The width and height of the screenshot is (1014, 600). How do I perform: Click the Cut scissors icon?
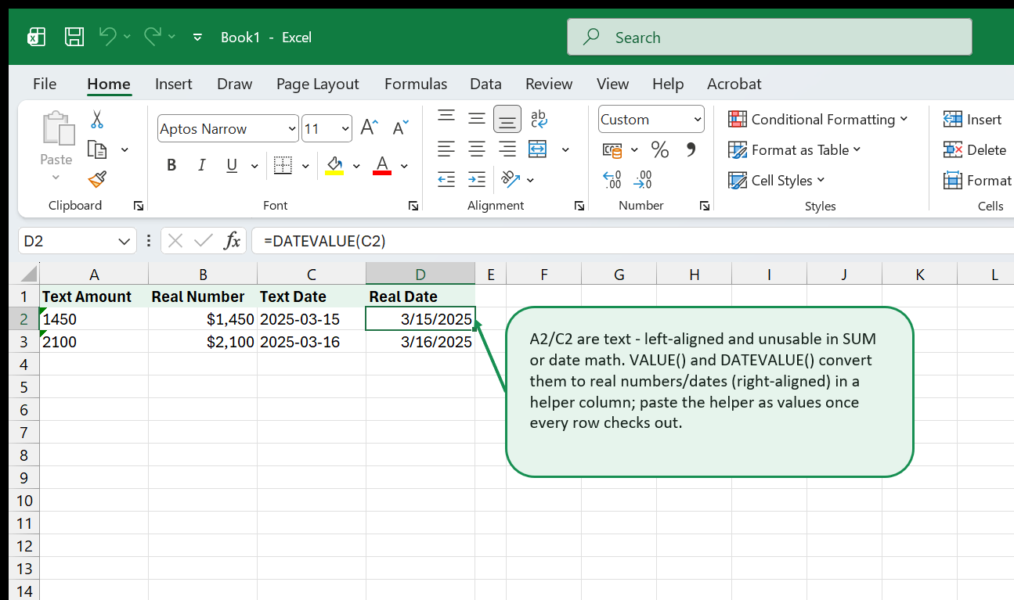(x=97, y=119)
